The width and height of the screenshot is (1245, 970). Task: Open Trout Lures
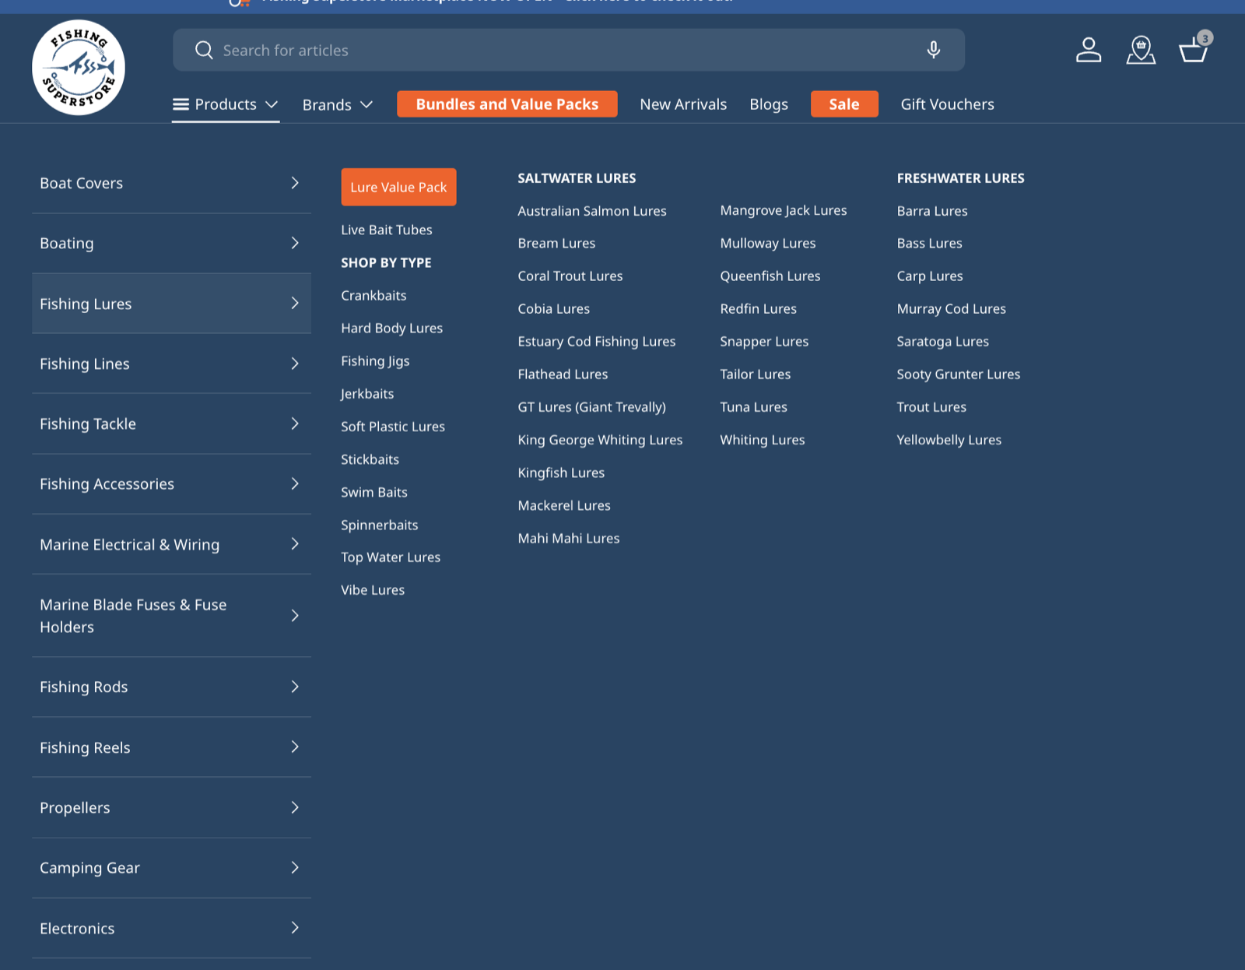click(x=931, y=406)
